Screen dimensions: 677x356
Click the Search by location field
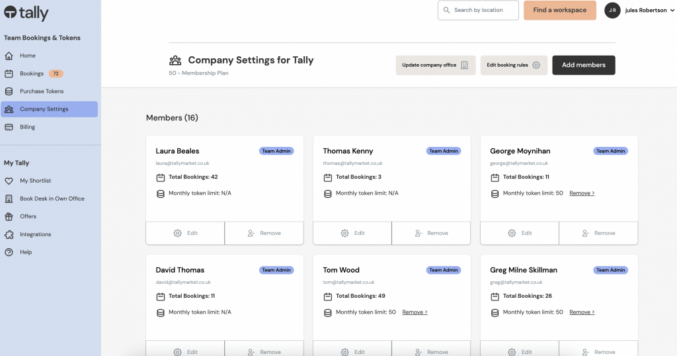point(478,10)
